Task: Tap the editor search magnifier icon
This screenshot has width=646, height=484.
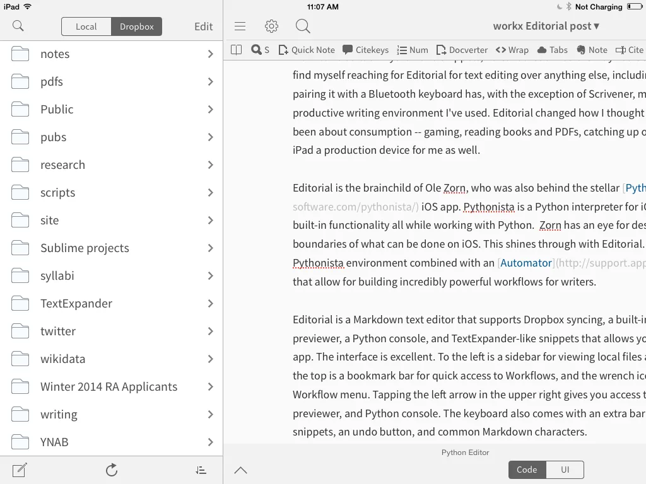Action: [303, 26]
